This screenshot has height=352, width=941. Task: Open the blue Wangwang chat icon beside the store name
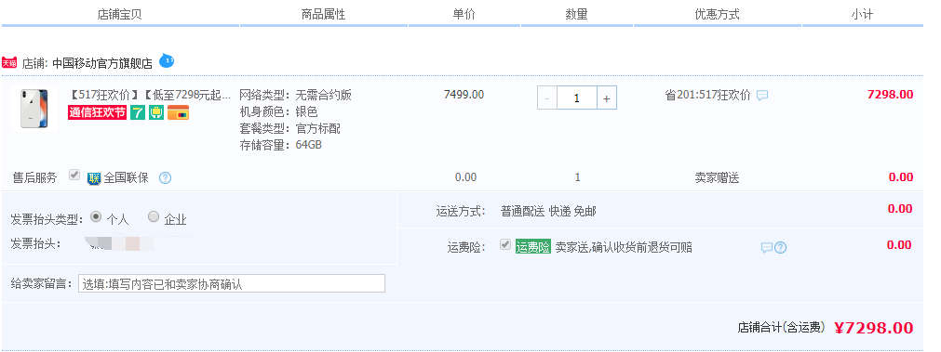[167, 61]
